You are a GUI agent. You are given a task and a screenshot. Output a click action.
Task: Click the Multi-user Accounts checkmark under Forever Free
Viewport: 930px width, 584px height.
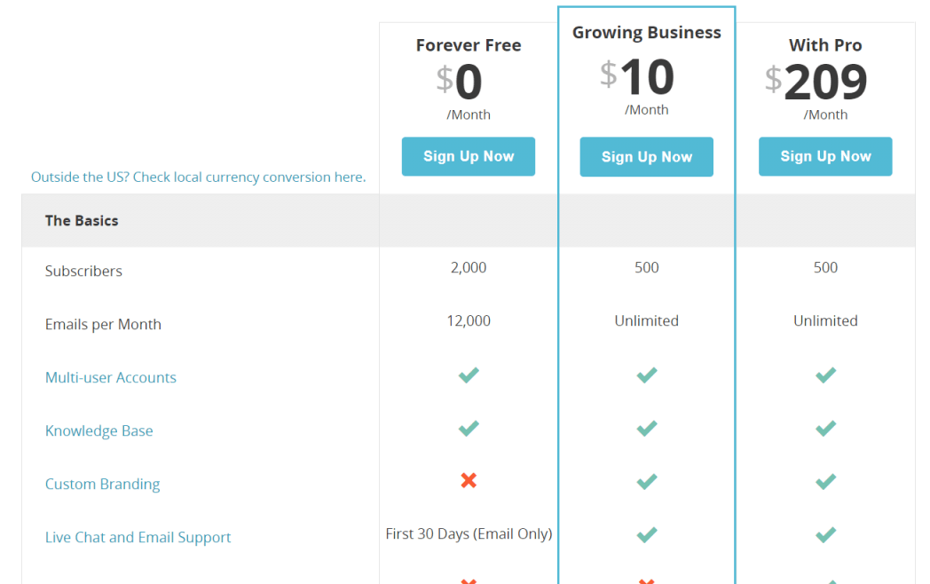click(469, 375)
